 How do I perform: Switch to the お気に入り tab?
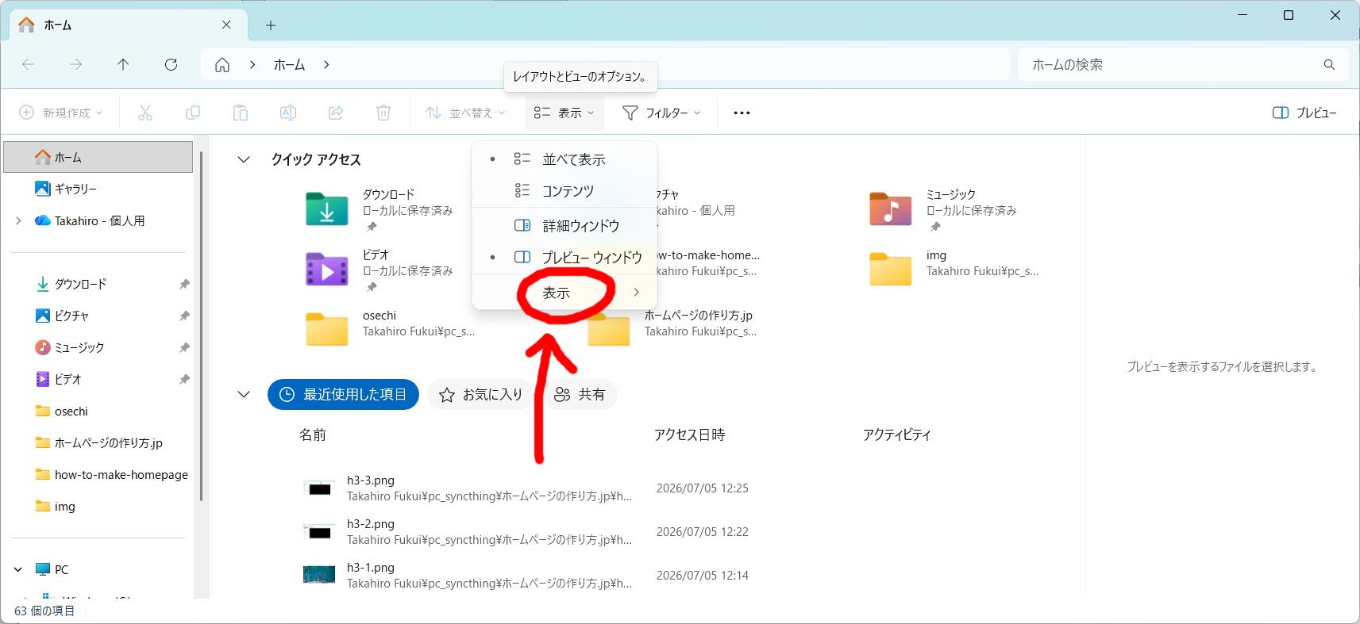pos(481,394)
